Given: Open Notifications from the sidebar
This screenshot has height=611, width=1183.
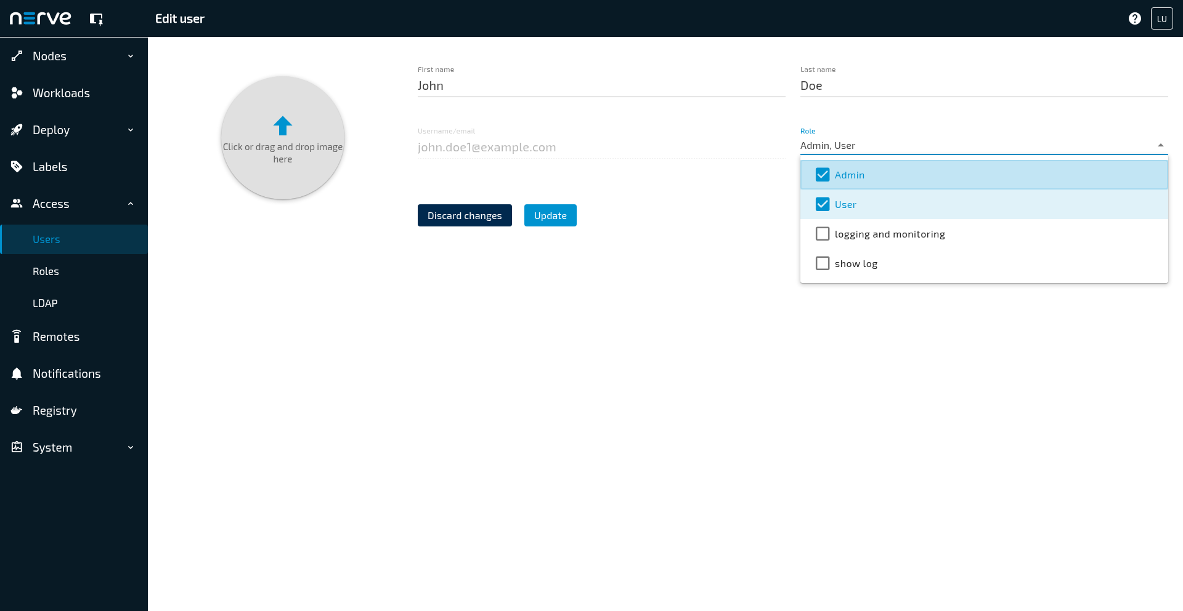Looking at the screenshot, I should (x=74, y=373).
